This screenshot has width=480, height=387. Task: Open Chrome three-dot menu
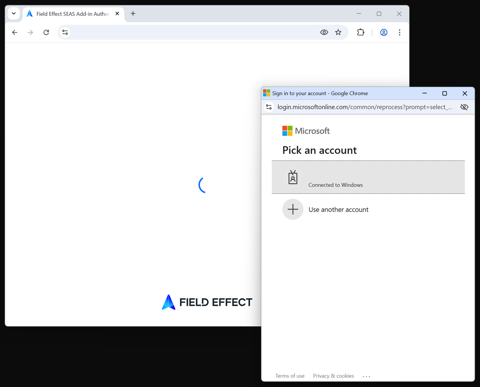point(400,32)
